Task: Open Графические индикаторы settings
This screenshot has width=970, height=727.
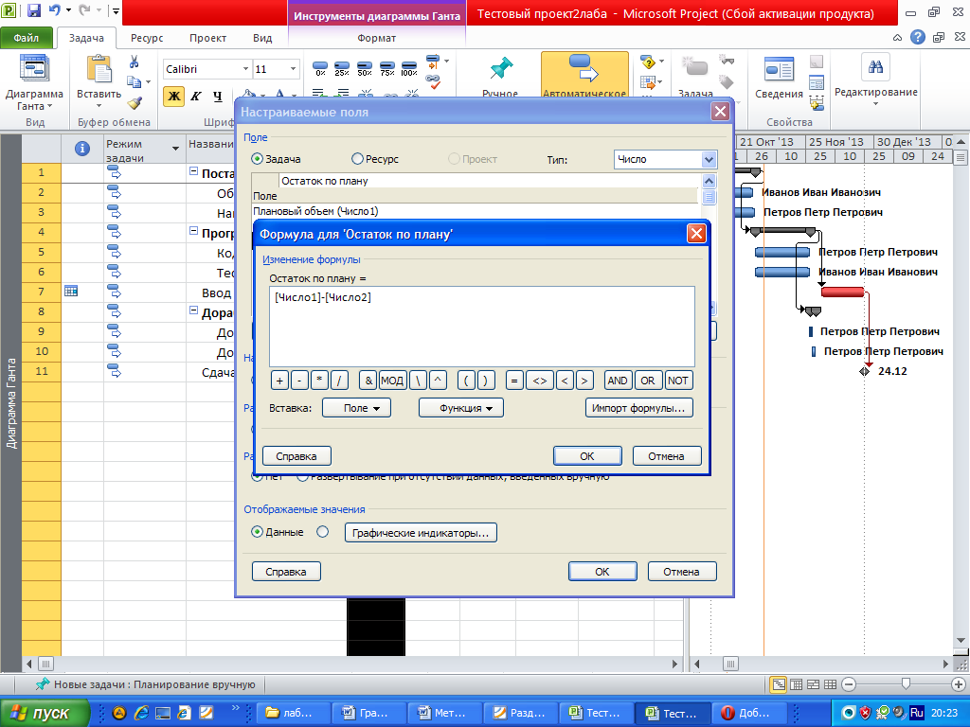Action: [421, 533]
